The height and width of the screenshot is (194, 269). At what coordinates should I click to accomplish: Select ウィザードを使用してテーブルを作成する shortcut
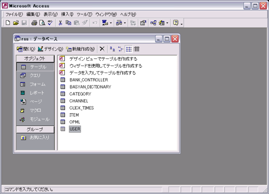click(101, 66)
